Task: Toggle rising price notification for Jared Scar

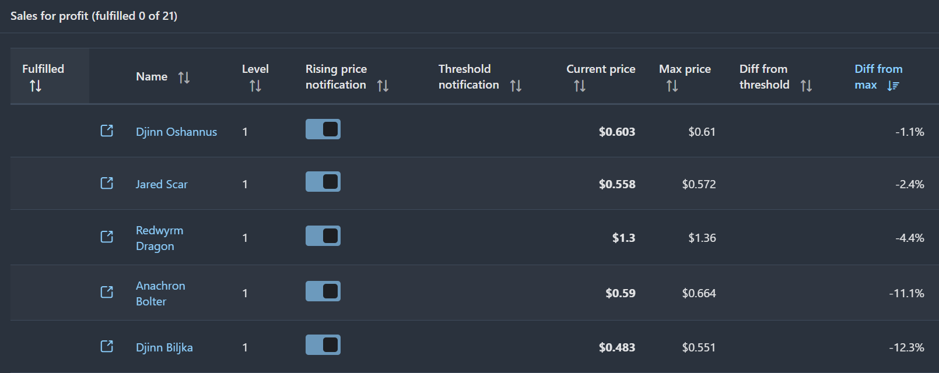Action: point(323,182)
